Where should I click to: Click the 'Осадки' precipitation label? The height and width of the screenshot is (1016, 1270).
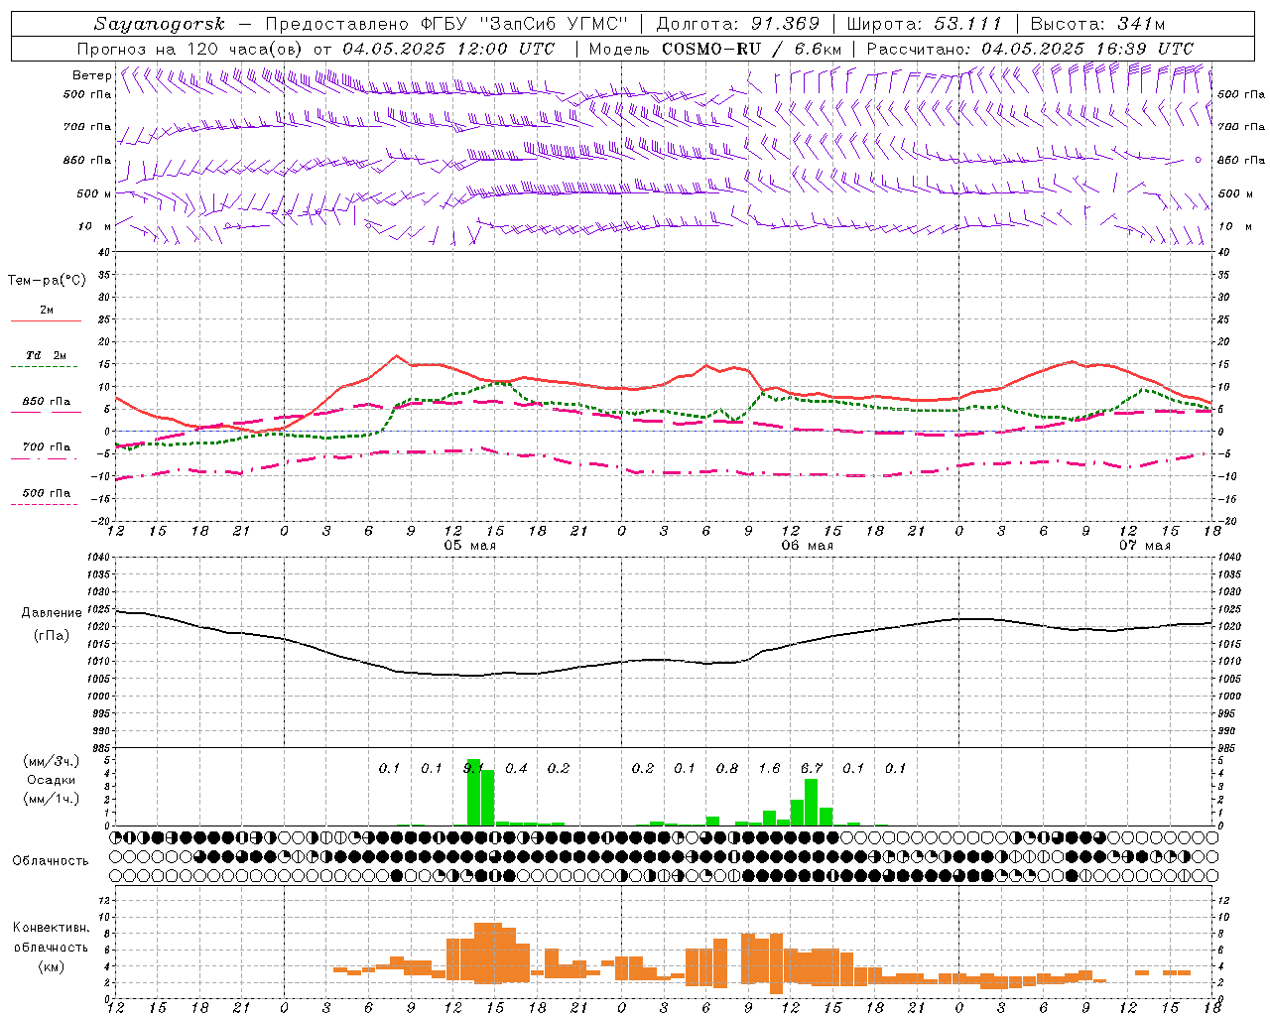tap(52, 780)
